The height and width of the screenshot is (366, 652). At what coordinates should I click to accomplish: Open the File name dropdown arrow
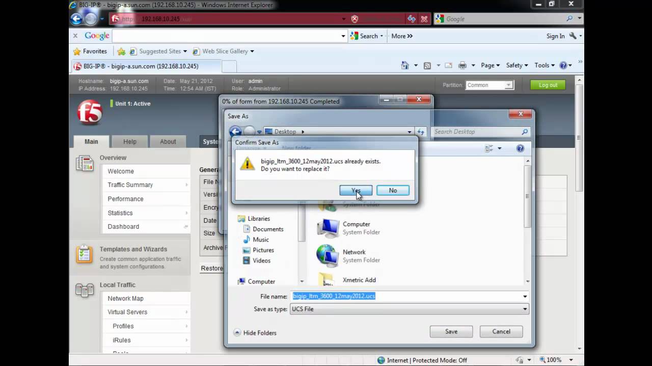[525, 296]
